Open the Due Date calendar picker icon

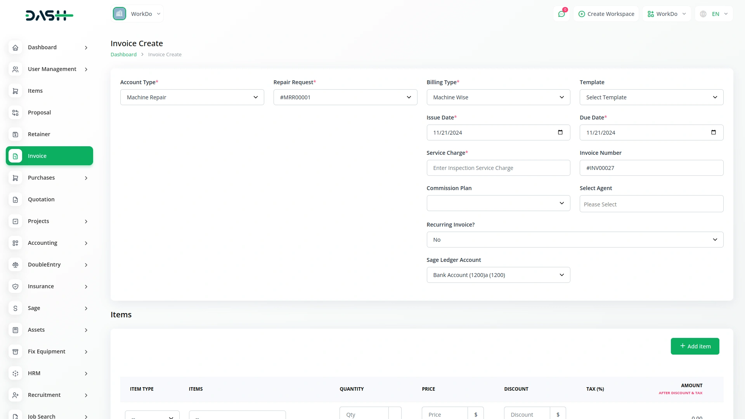point(713,132)
